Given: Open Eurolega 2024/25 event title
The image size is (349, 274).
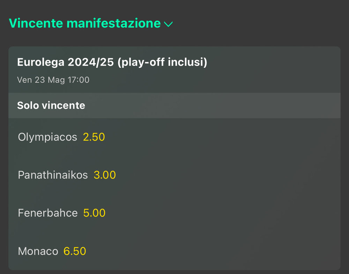Looking at the screenshot, I should tap(112, 62).
